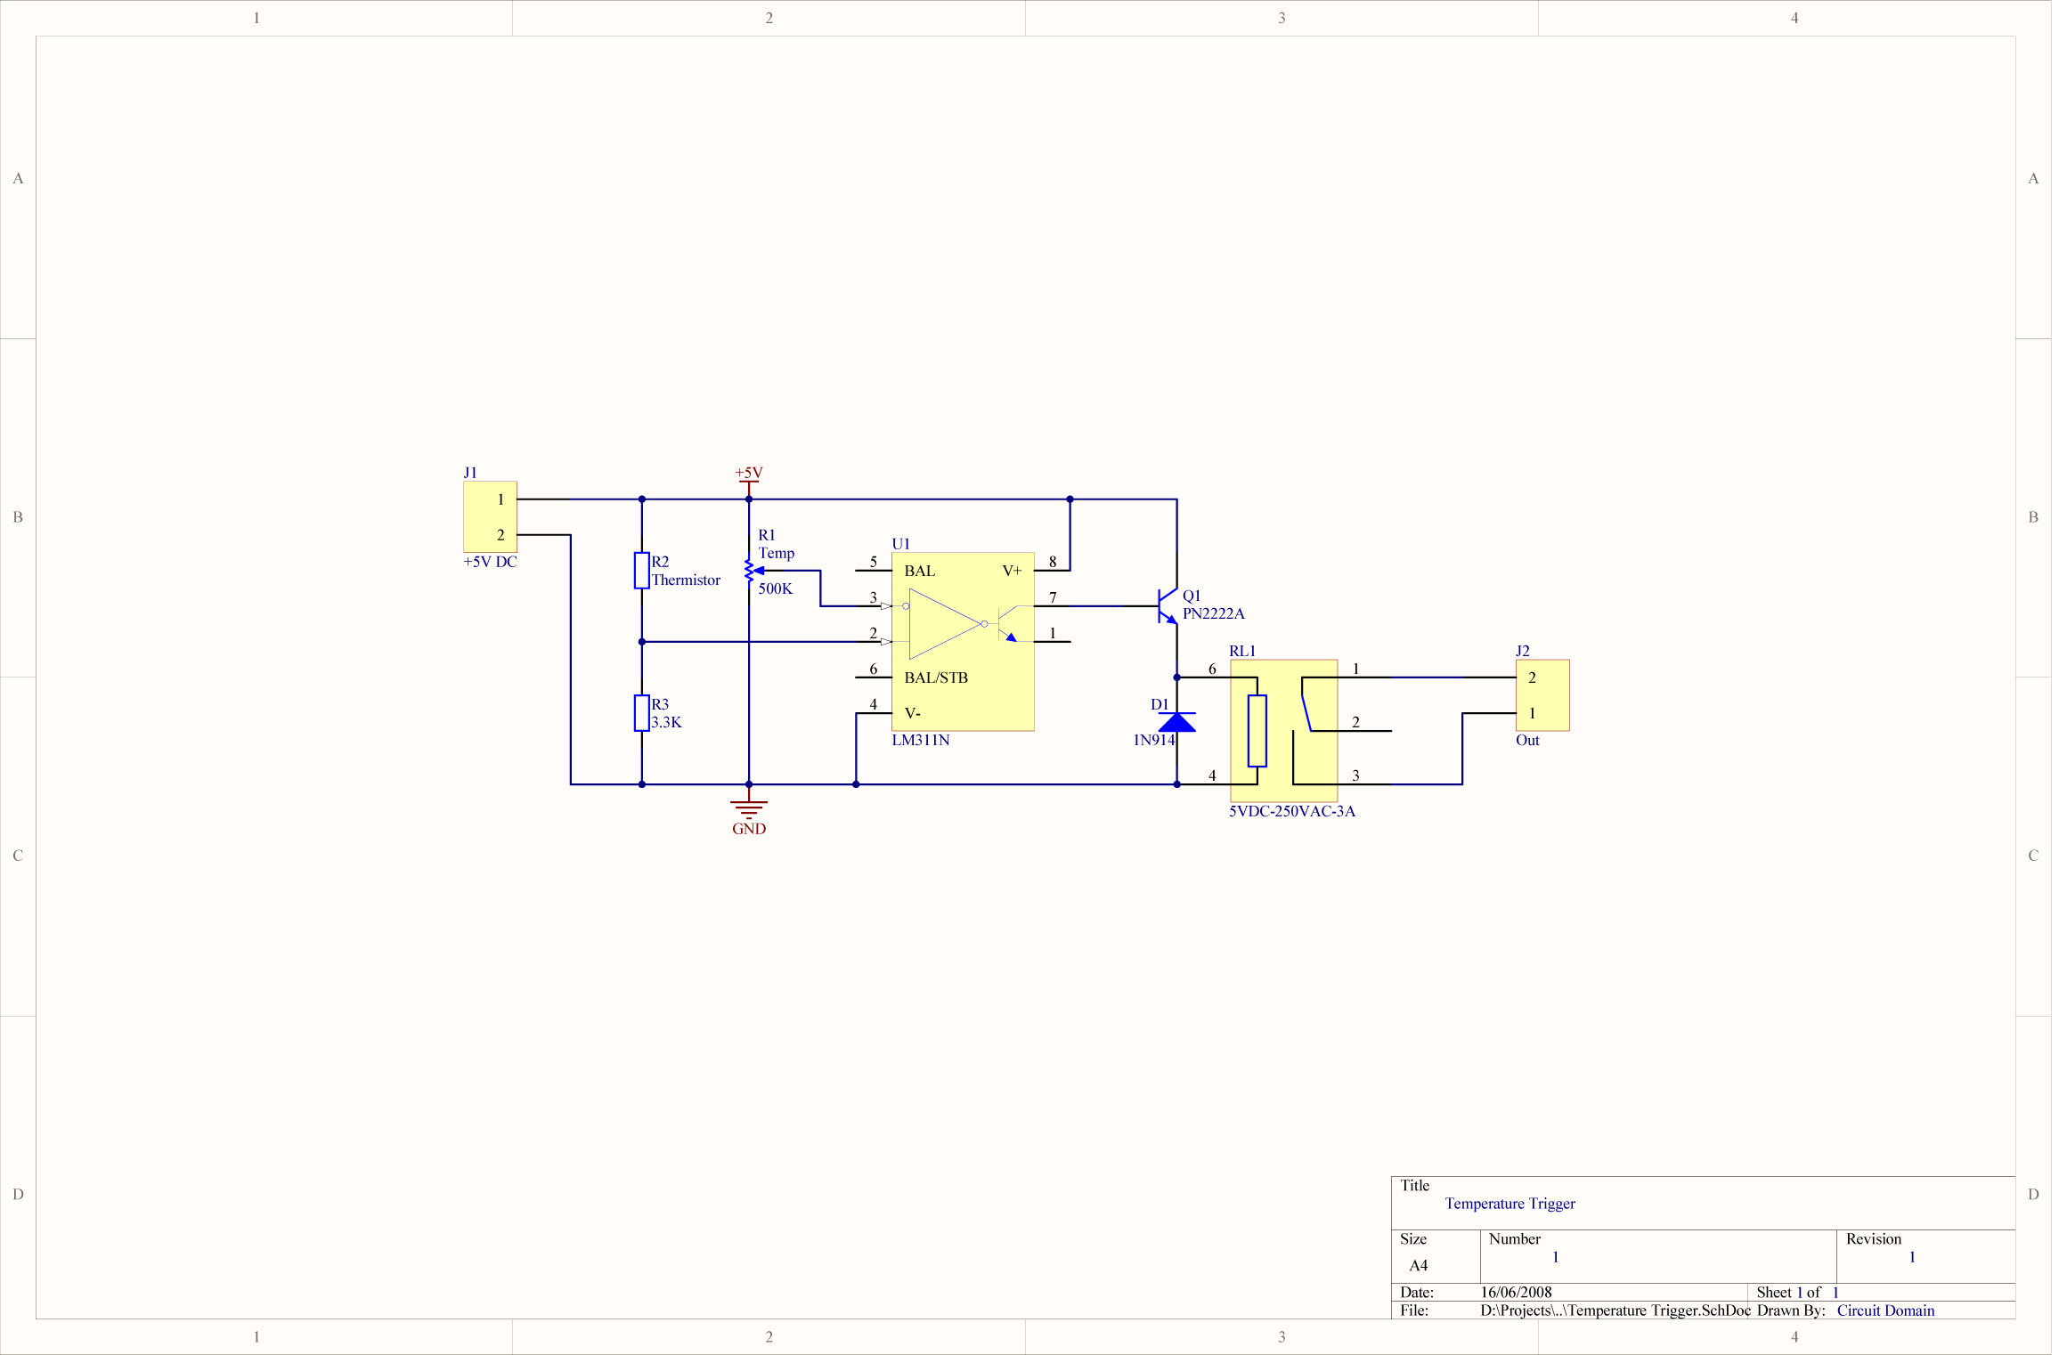Select the GND power symbol

(x=749, y=806)
